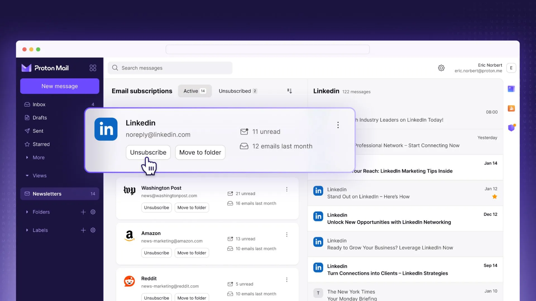Open the account avatar for Eric Norbert
Screen dimensions: 536x301
511,68
